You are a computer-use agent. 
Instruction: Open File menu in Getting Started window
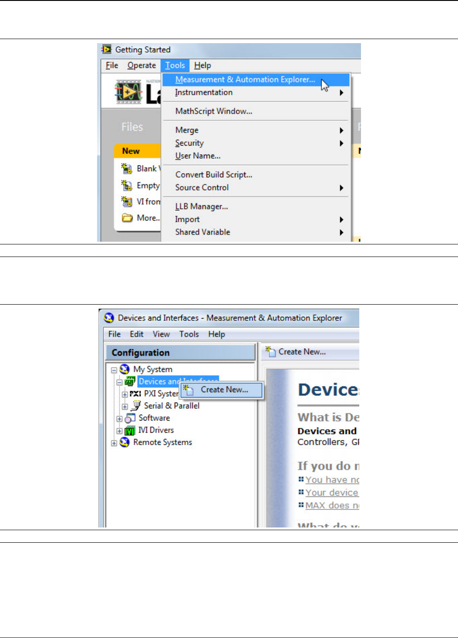112,66
